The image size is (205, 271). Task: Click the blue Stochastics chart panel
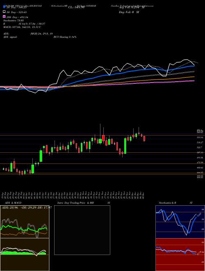tap(180, 222)
